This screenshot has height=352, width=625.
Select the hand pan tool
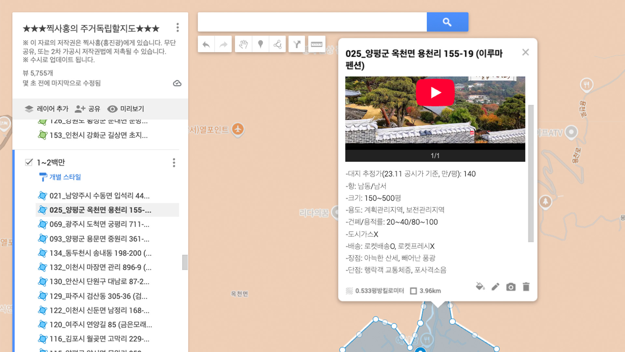tap(243, 44)
